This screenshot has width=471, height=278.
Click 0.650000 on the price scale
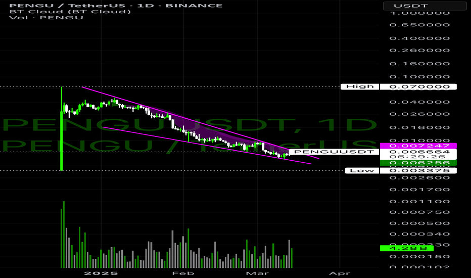coord(419,25)
